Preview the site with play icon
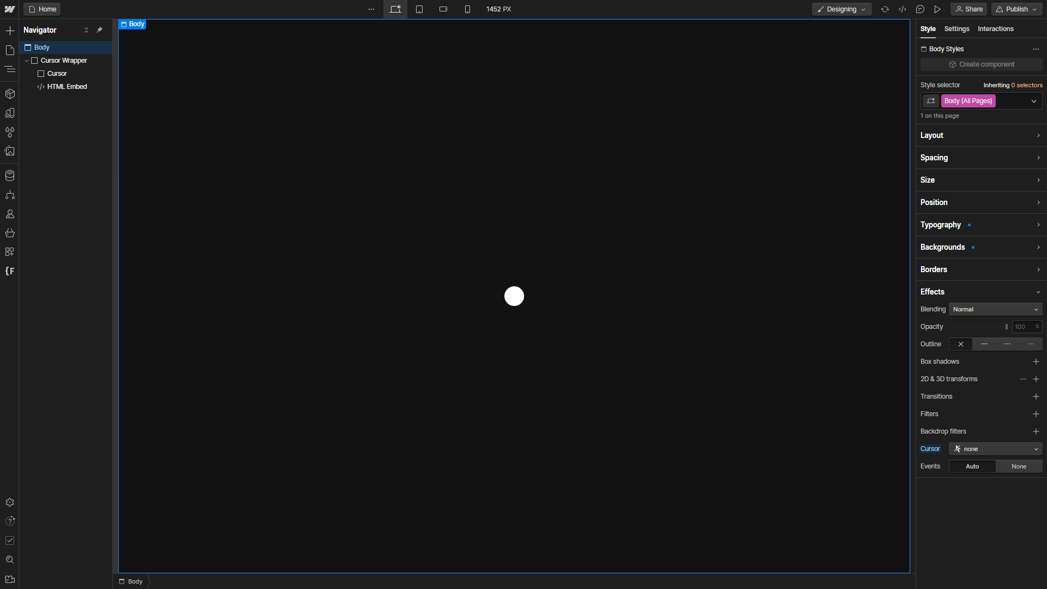 (x=937, y=9)
